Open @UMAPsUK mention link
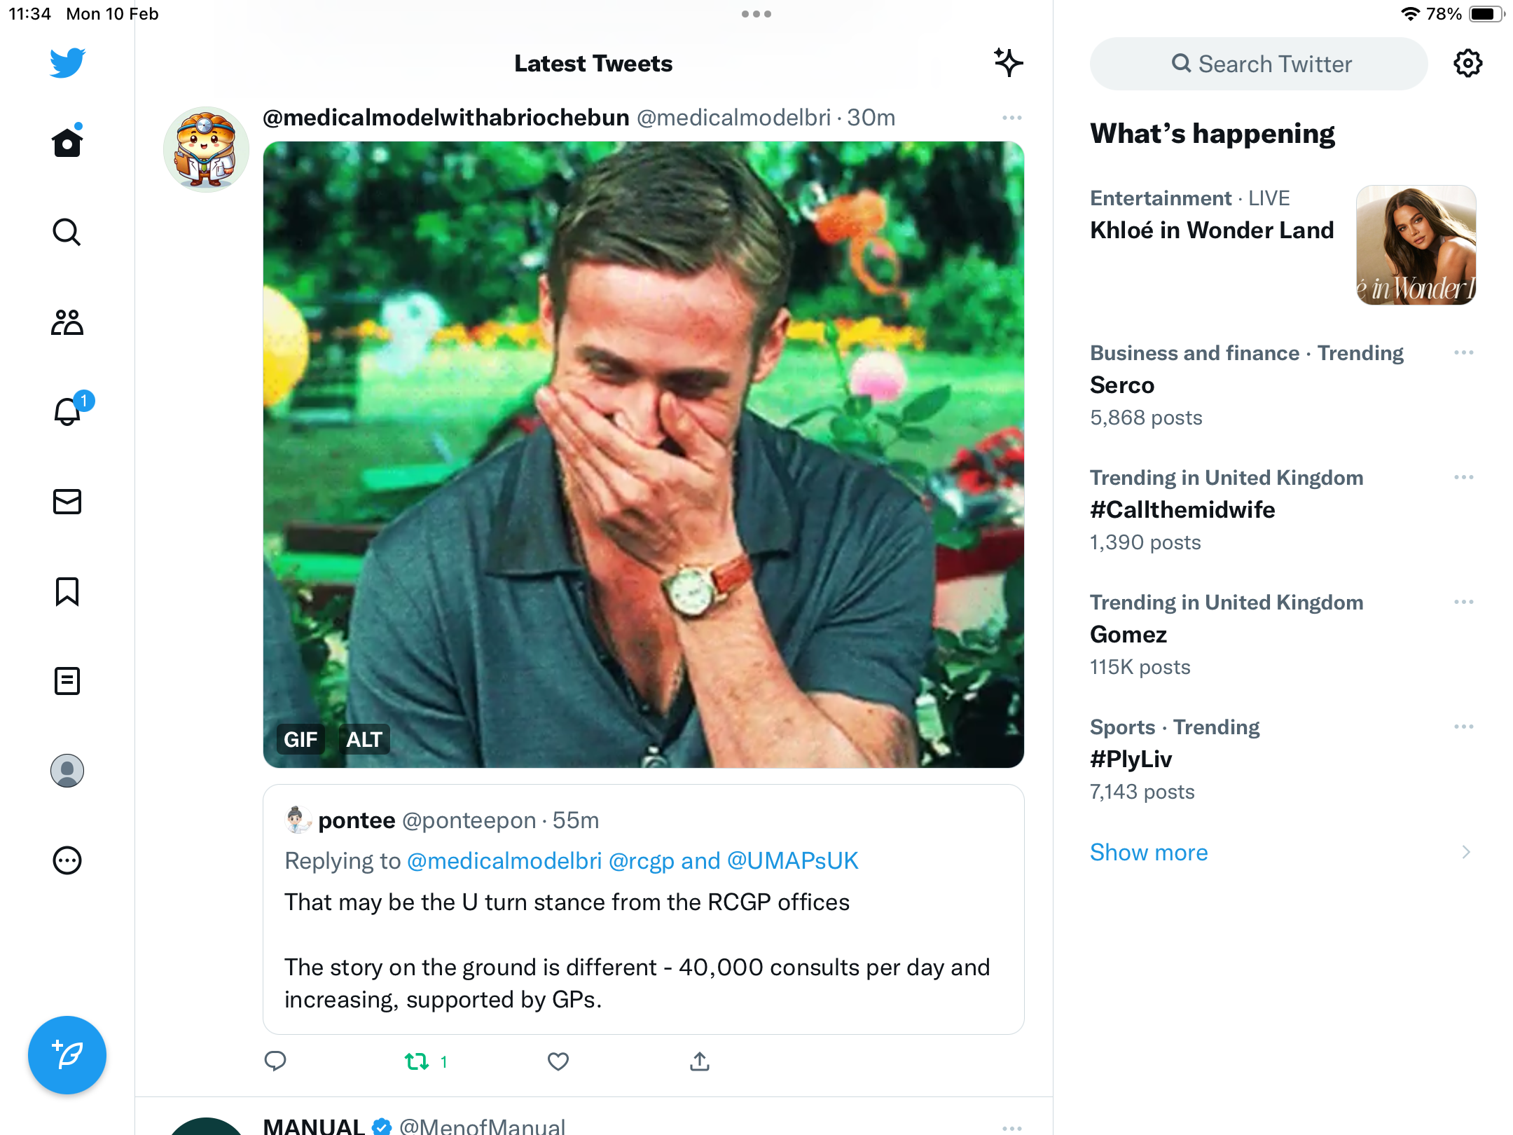Viewport: 1513px width, 1135px height. (793, 860)
